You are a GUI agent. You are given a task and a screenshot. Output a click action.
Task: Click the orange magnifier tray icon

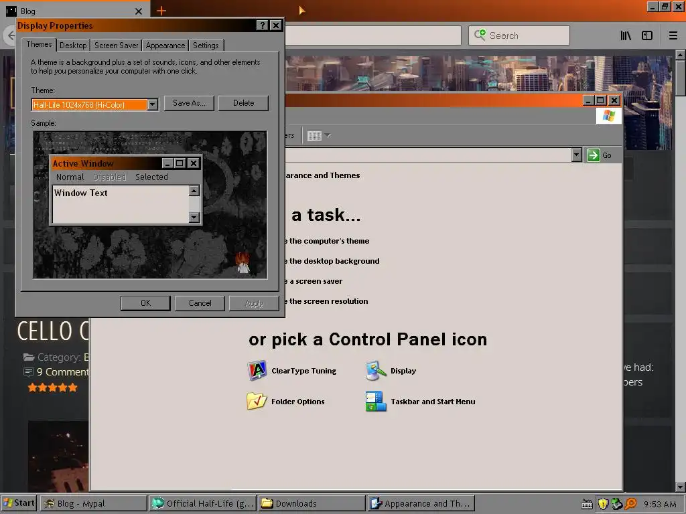click(630, 504)
